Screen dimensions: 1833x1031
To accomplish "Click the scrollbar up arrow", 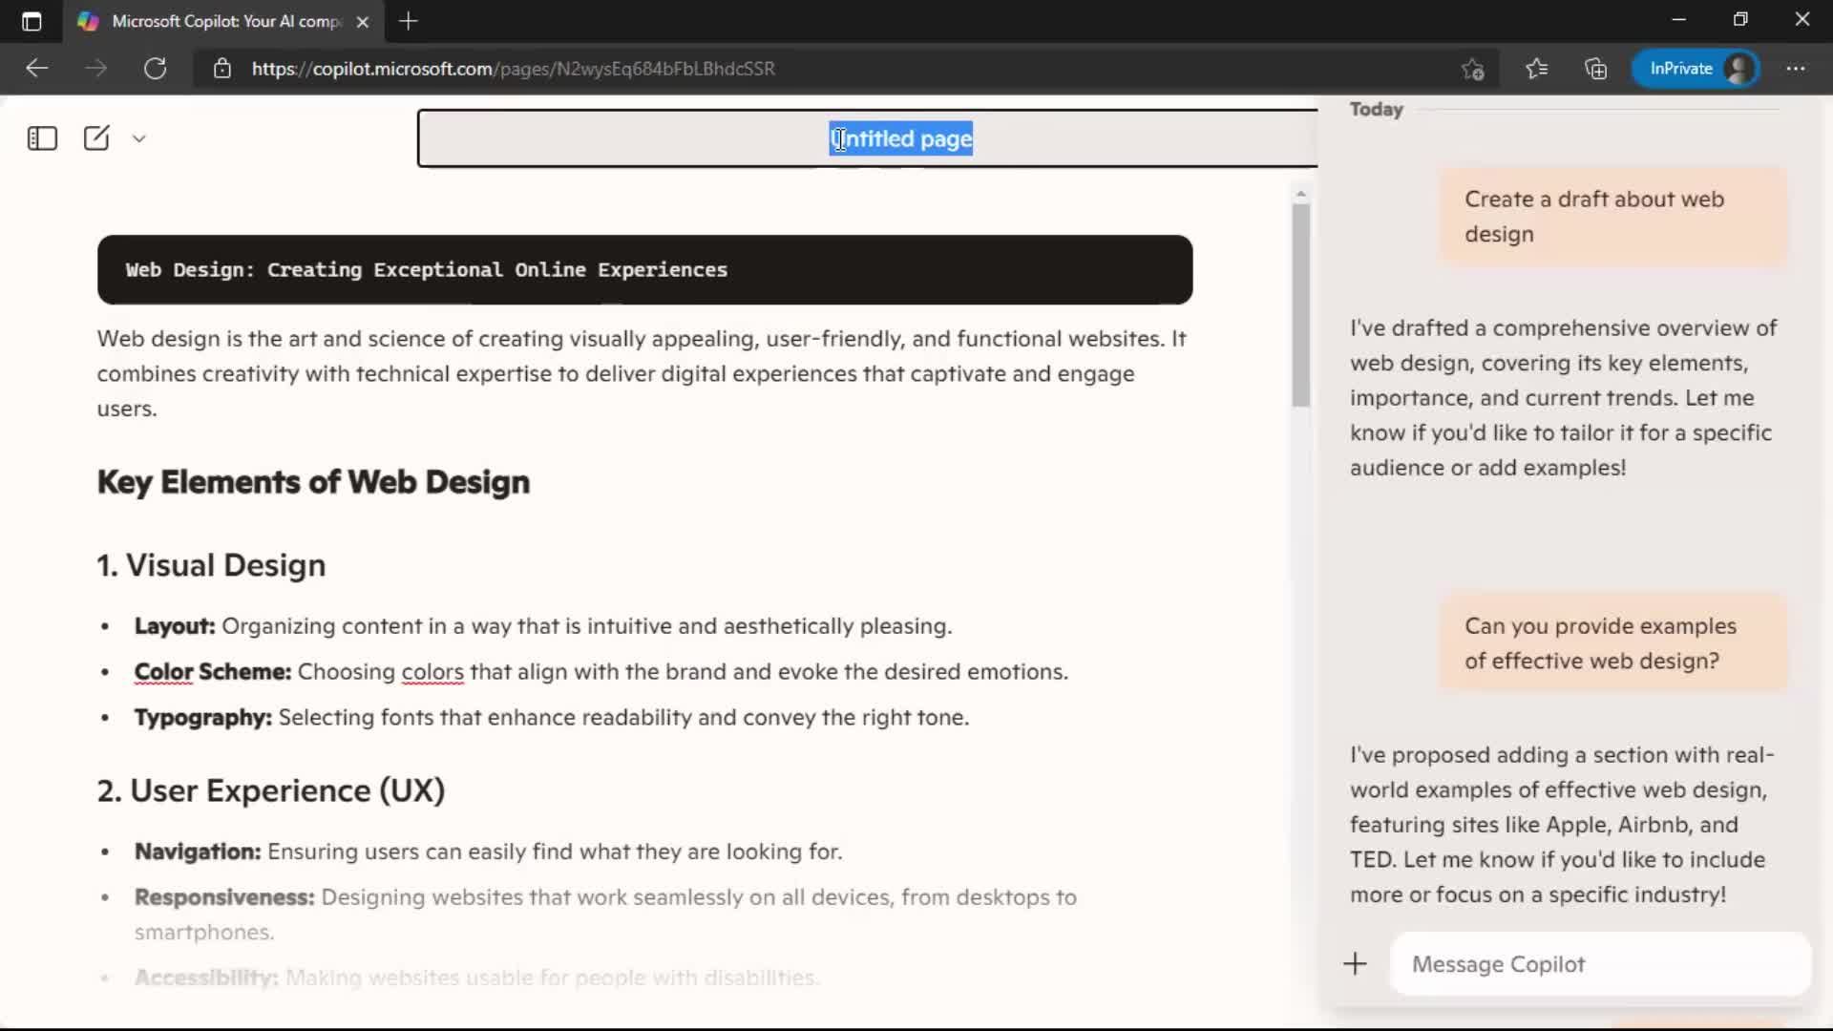I will coord(1300,195).
